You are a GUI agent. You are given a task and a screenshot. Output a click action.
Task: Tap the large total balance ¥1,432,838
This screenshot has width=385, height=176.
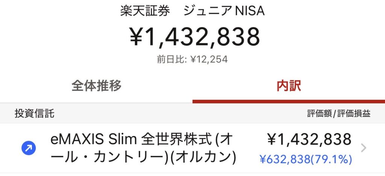195,37
